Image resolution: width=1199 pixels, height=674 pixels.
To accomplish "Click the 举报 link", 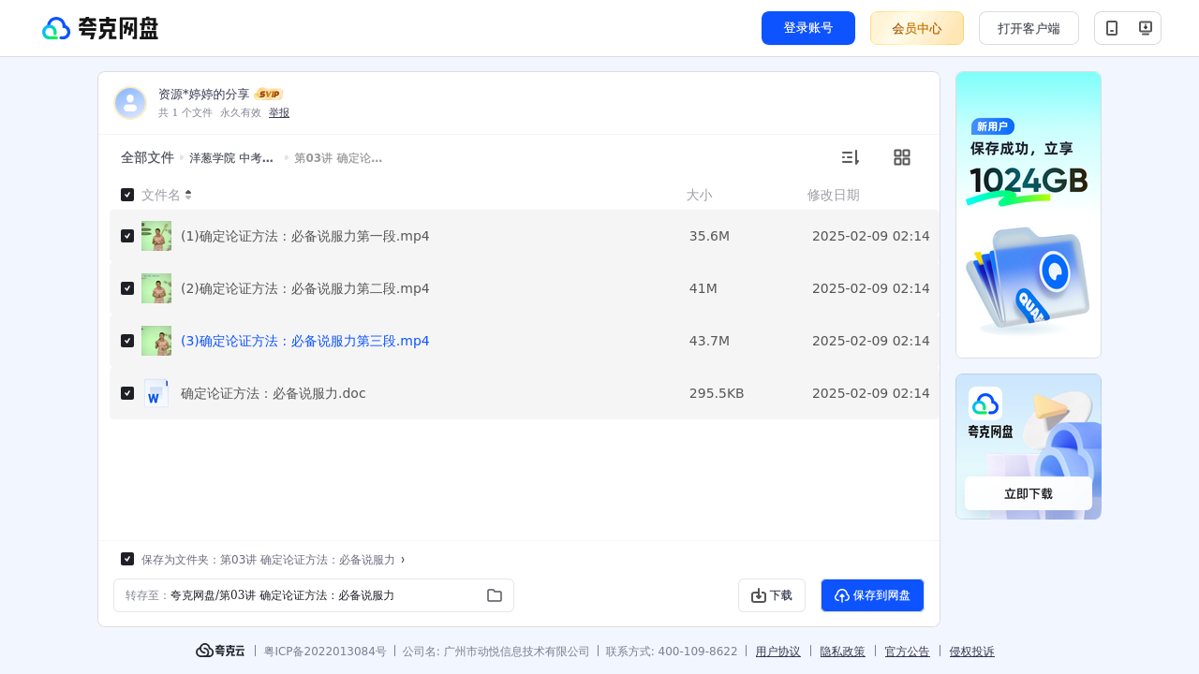I will (279, 112).
